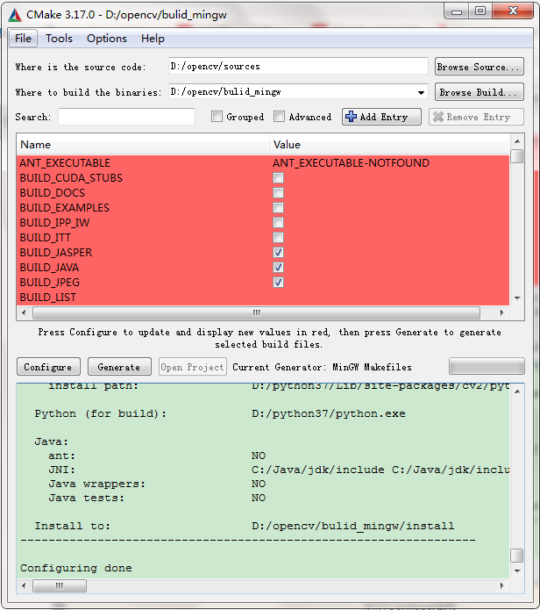Click the D:/python37/python.exe output text

coord(328,413)
